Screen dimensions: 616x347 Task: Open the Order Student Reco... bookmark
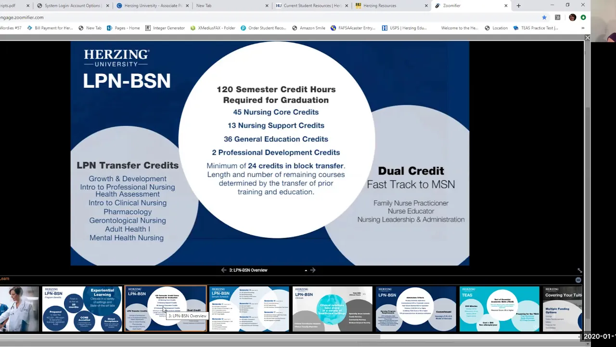(x=263, y=28)
